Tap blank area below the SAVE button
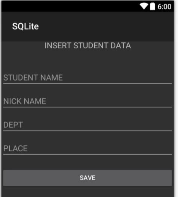 coord(88,192)
